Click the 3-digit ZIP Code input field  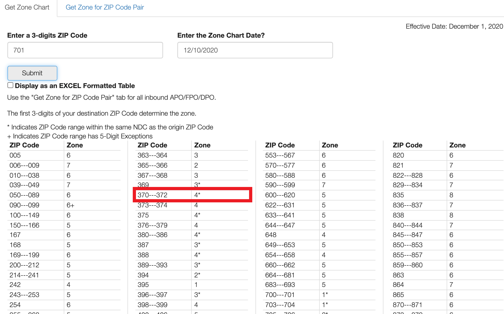tap(85, 50)
